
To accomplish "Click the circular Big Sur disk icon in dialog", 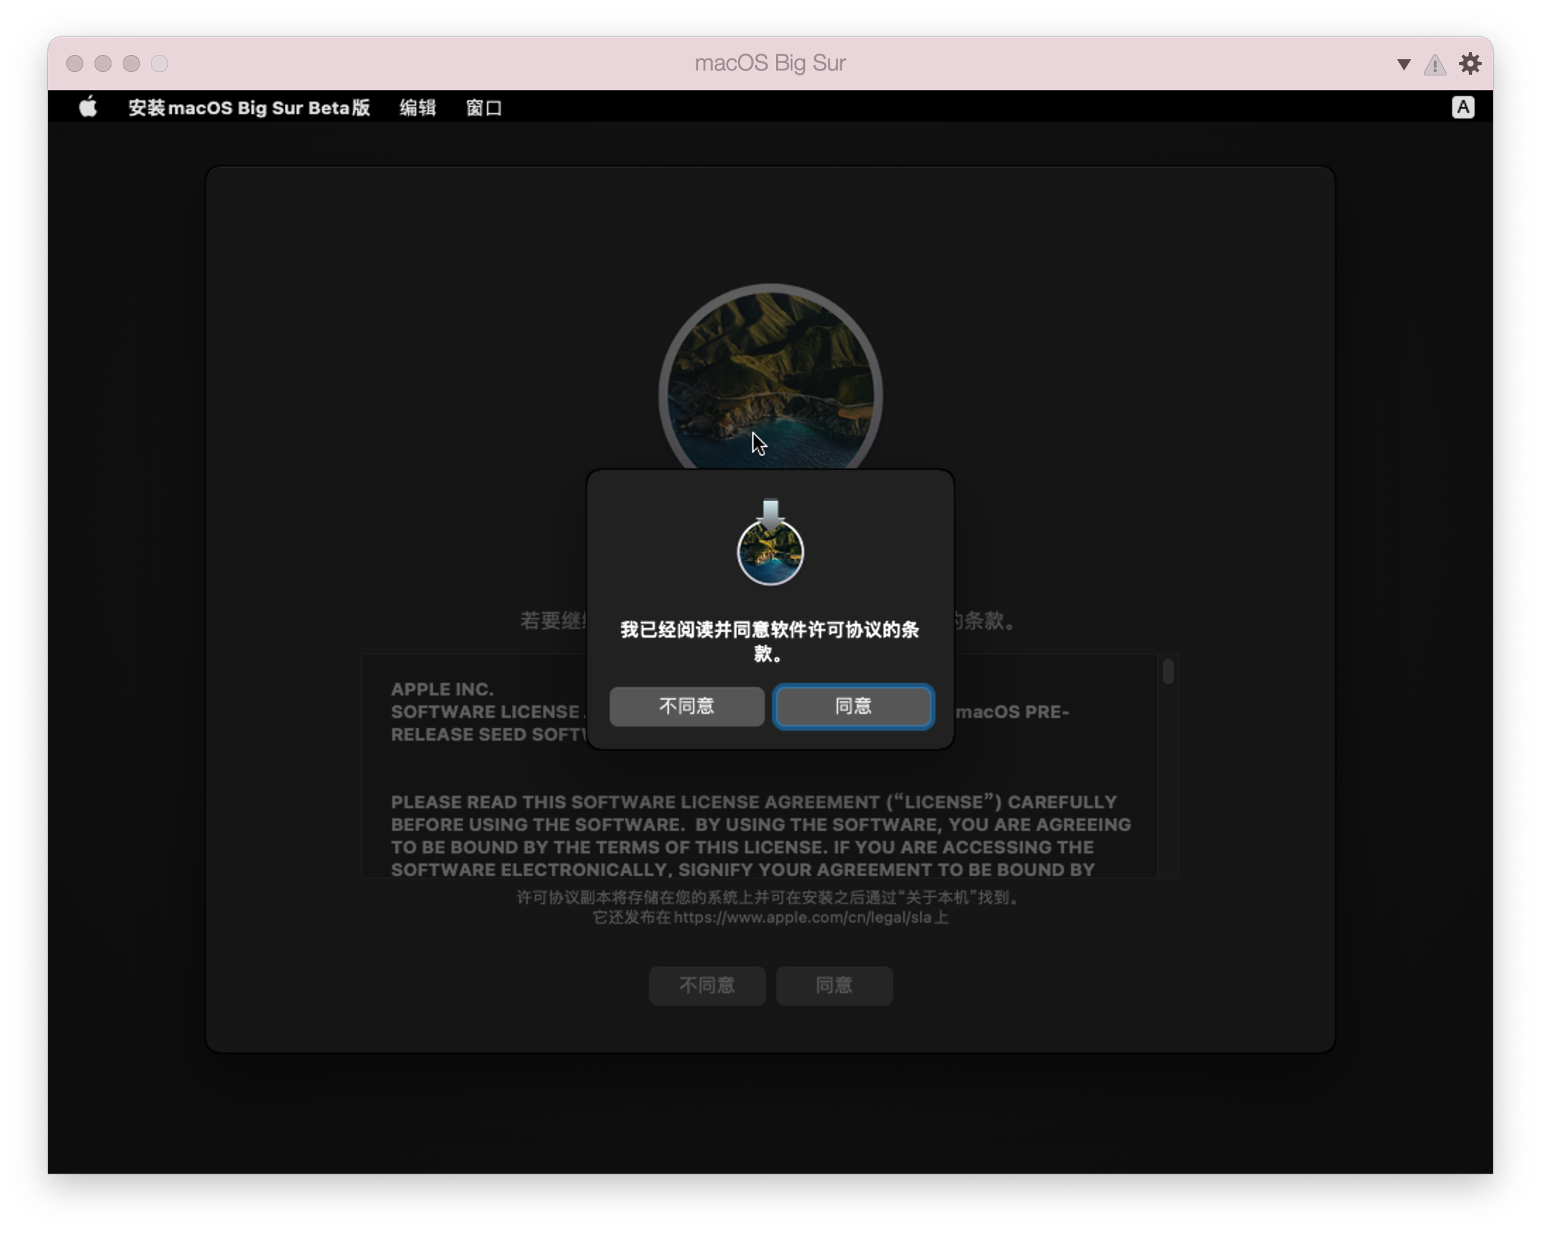I will [x=770, y=554].
